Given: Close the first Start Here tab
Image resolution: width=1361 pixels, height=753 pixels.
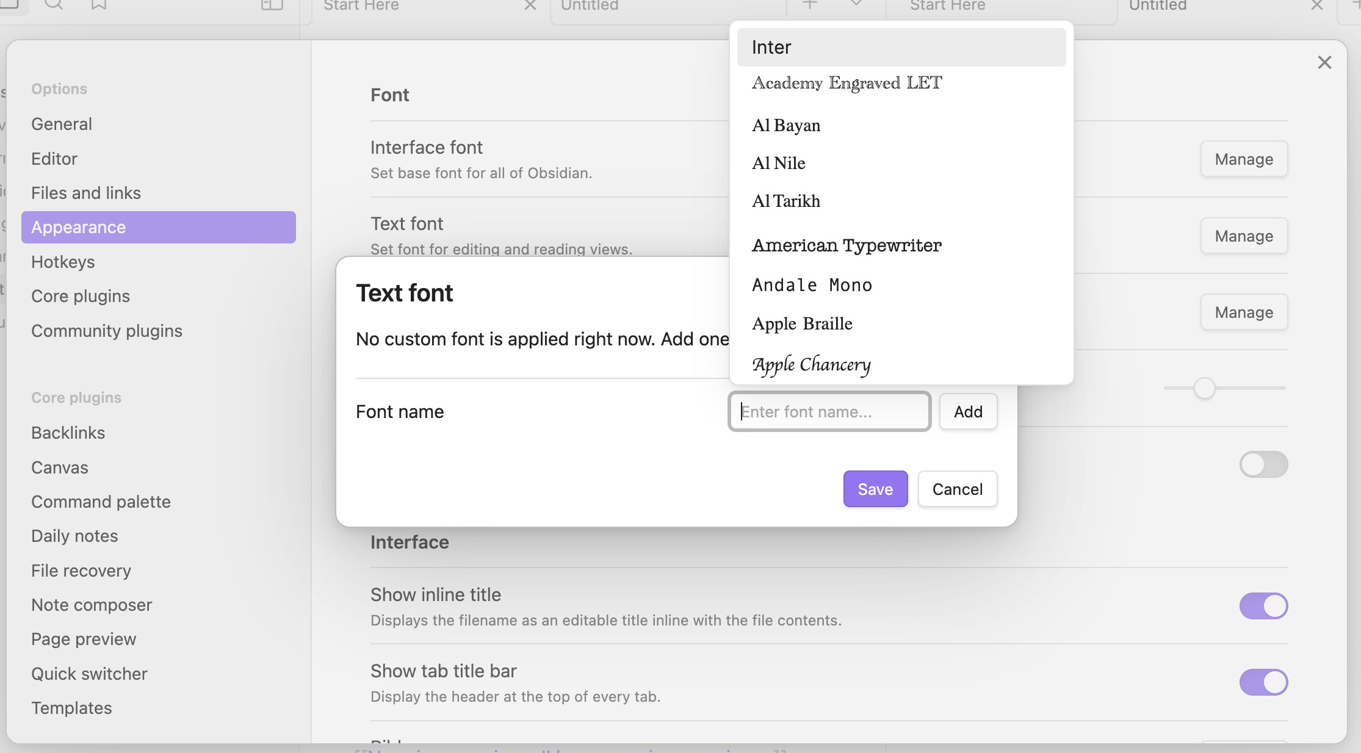Looking at the screenshot, I should (530, 5).
